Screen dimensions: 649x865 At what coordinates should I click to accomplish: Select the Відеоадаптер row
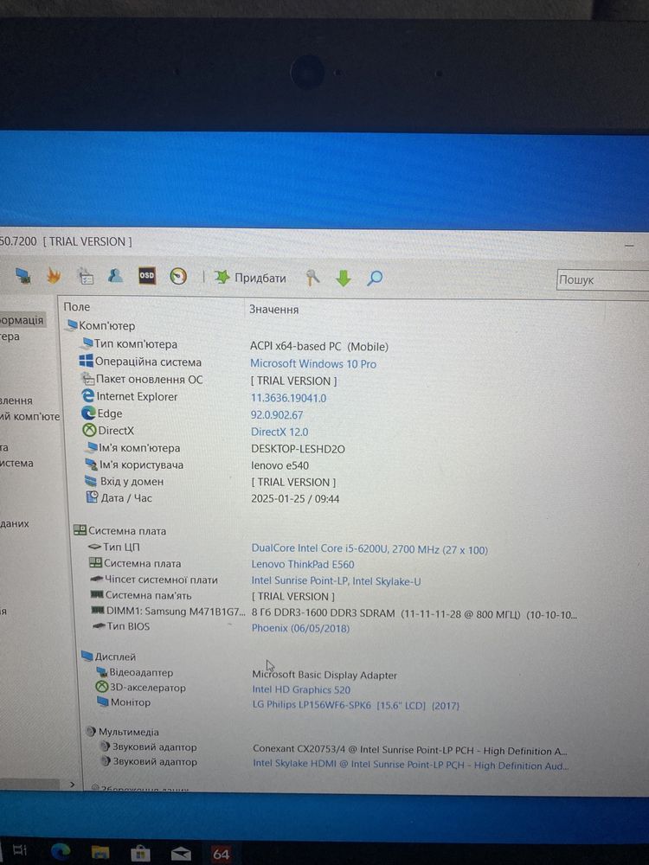tap(135, 672)
